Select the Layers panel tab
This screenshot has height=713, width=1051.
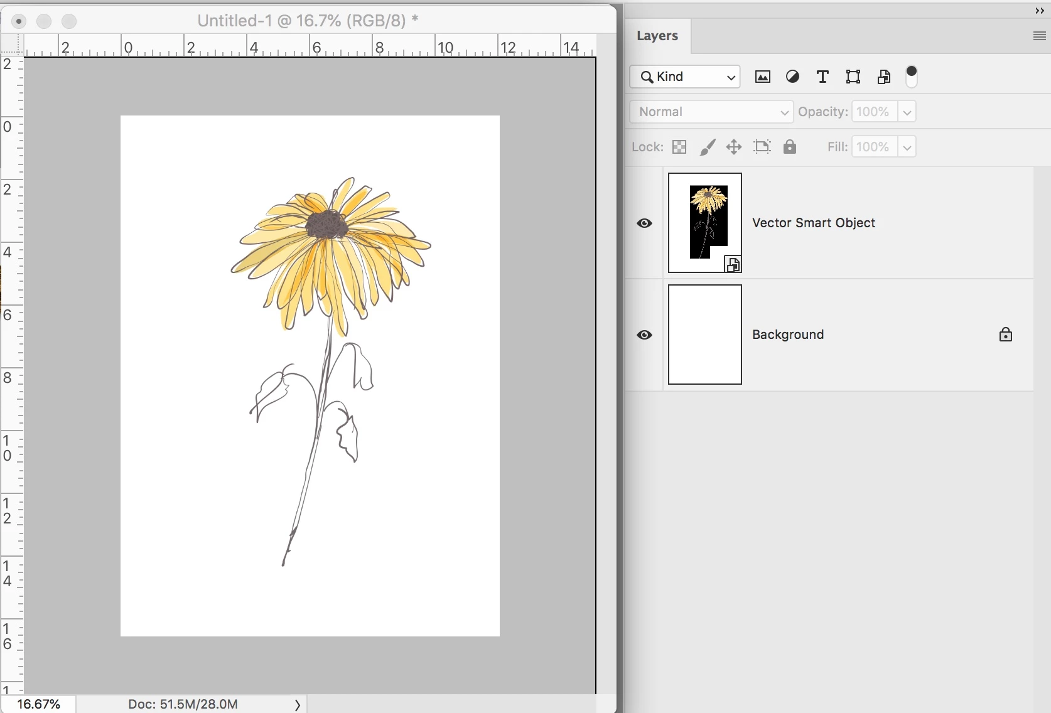[657, 36]
